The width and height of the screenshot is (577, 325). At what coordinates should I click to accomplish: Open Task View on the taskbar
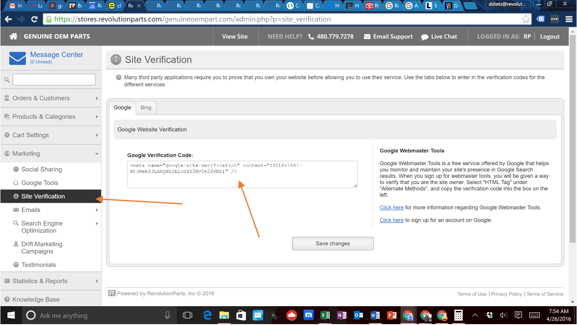point(187,315)
